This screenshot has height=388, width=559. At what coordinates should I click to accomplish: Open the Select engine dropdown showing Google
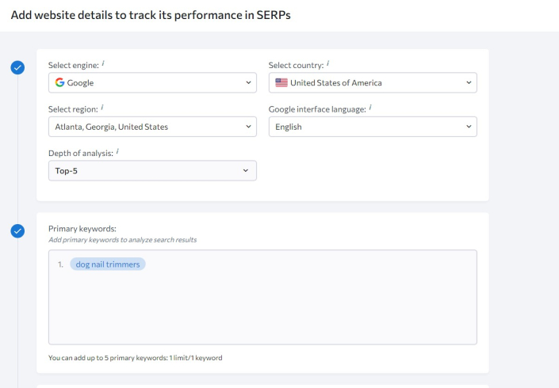(x=152, y=82)
